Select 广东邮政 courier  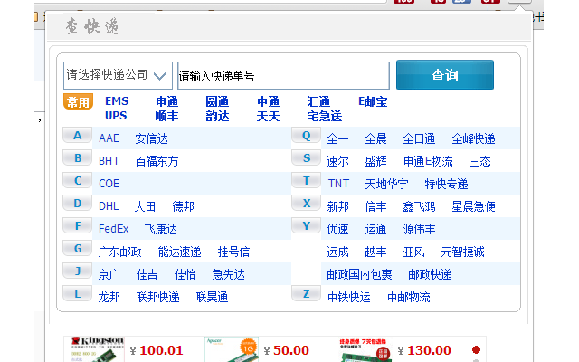click(x=119, y=252)
